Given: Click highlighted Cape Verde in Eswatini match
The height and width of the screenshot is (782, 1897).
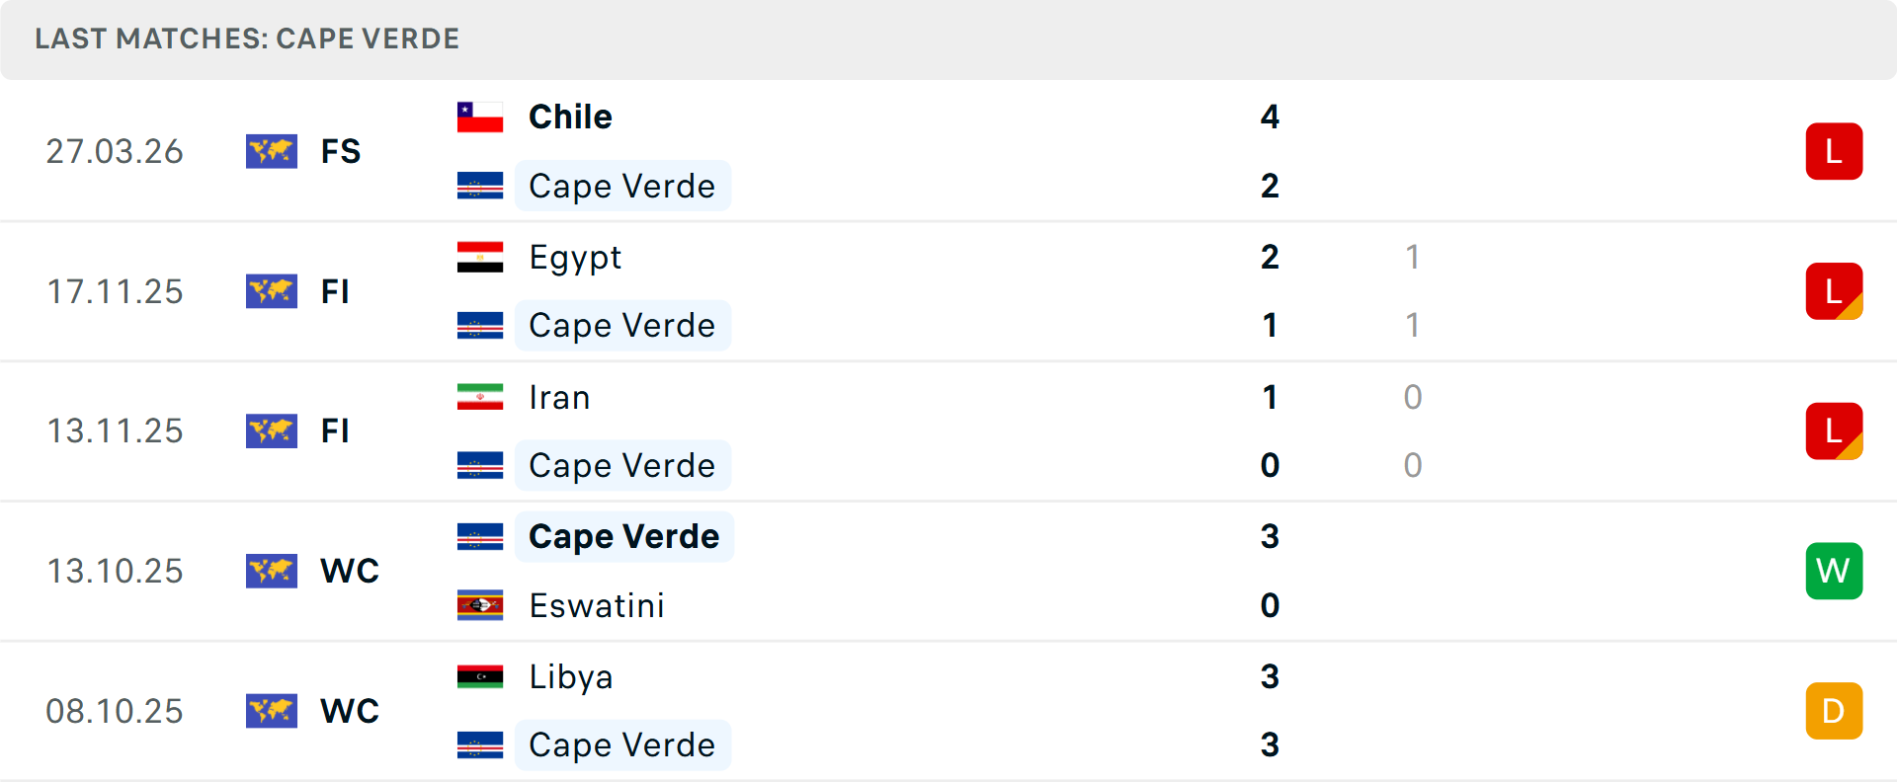Looking at the screenshot, I should click(x=623, y=537).
